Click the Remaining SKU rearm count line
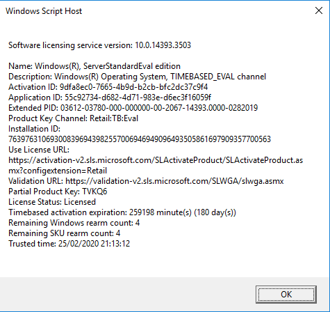Image resolution: width=330 pixels, height=312 pixels. [x=64, y=233]
